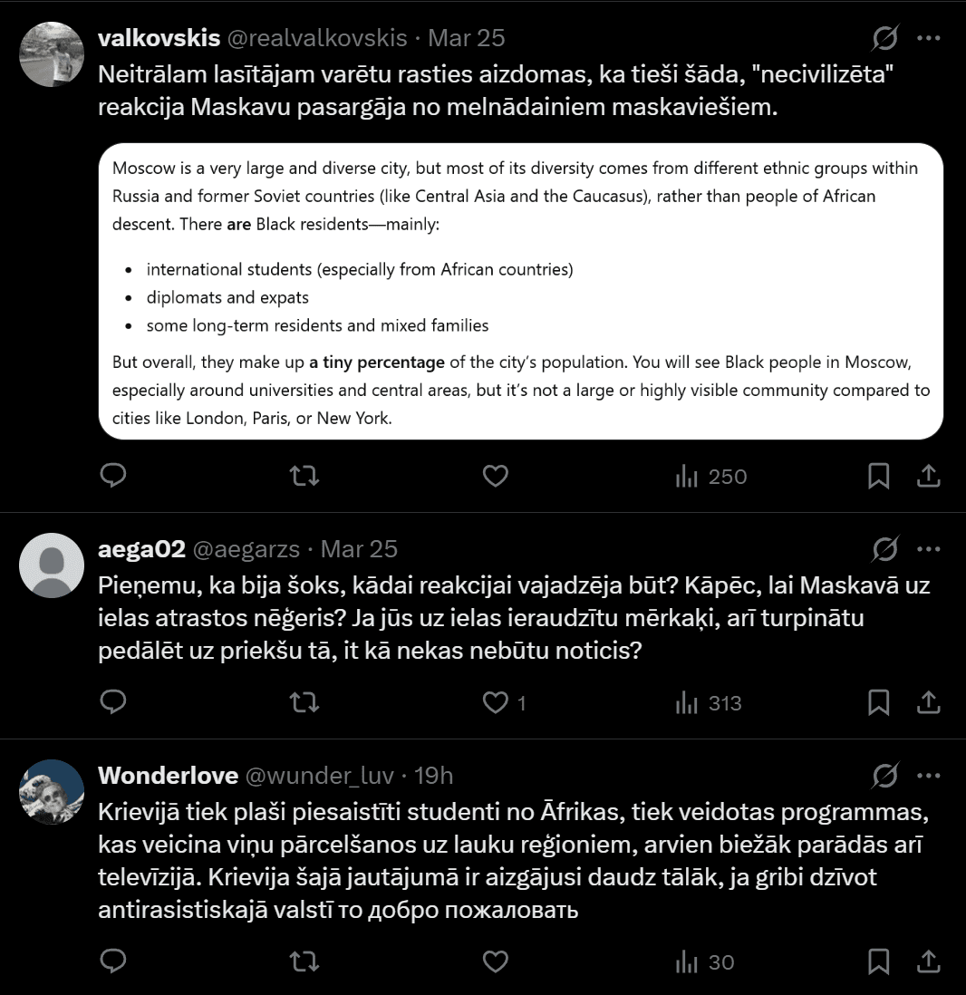This screenshot has width=966, height=995.
Task: Open Wonderlove's profile name link
Action: coord(168,776)
